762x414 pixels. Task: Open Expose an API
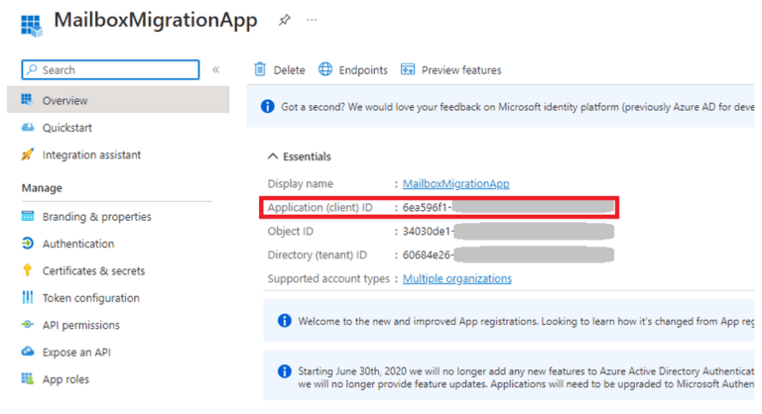tap(76, 353)
